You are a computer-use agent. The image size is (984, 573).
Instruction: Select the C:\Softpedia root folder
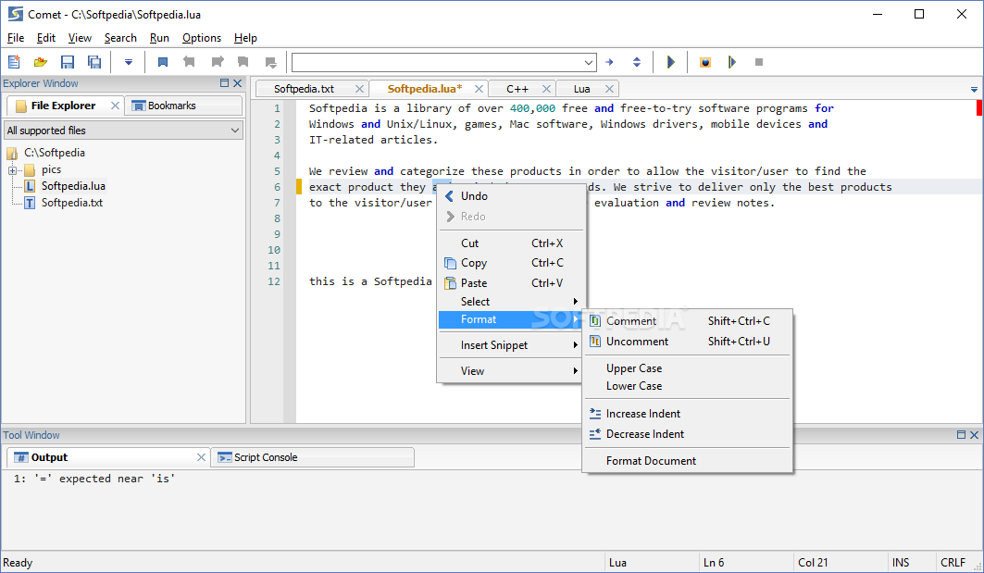54,153
